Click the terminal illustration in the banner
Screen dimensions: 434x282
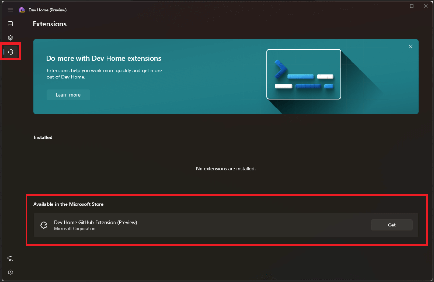[304, 74]
